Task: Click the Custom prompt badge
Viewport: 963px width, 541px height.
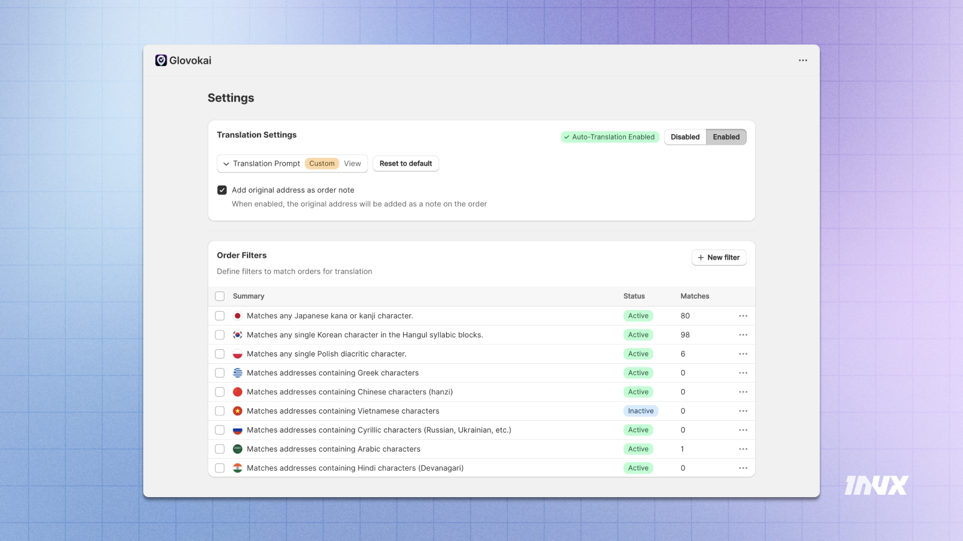Action: click(x=322, y=164)
